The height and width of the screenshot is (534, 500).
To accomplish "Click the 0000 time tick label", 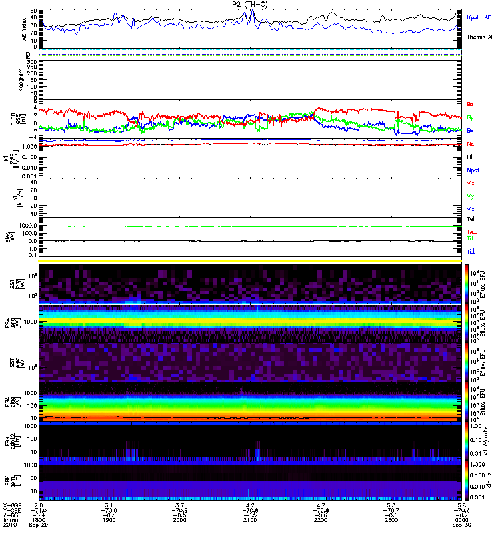I will click(461, 520).
